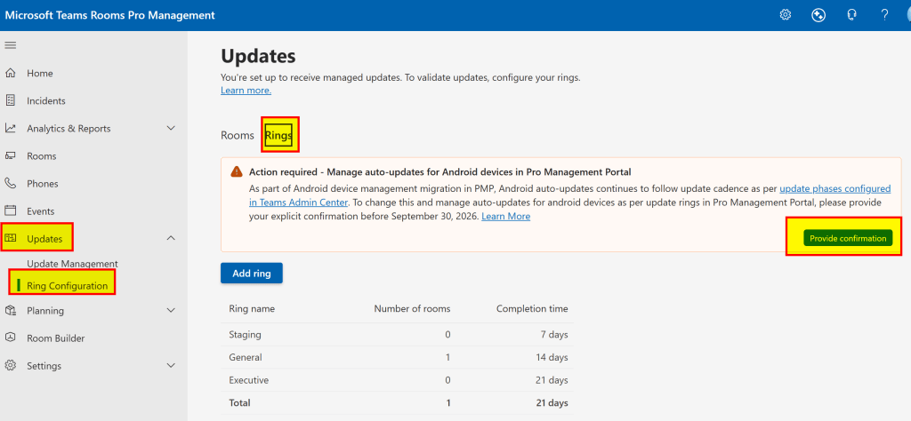Click the Phones handset icon
Viewport: 911px width, 421px height.
click(x=11, y=183)
